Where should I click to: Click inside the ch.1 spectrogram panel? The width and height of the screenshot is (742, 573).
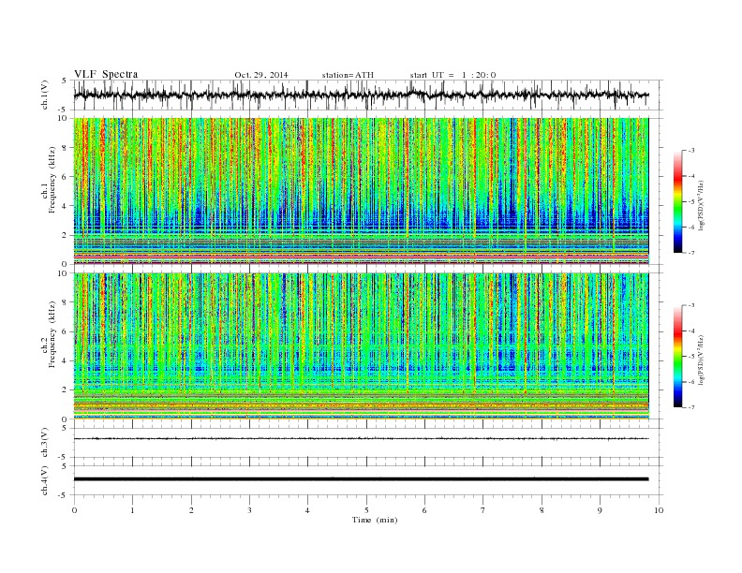coord(361,191)
